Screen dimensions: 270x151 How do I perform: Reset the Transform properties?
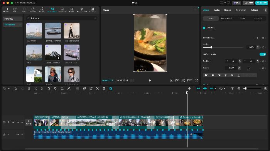click(257, 38)
